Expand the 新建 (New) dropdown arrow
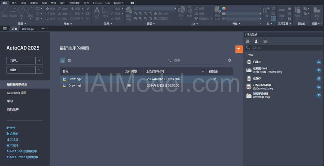The width and height of the screenshot is (324, 166). point(39,70)
